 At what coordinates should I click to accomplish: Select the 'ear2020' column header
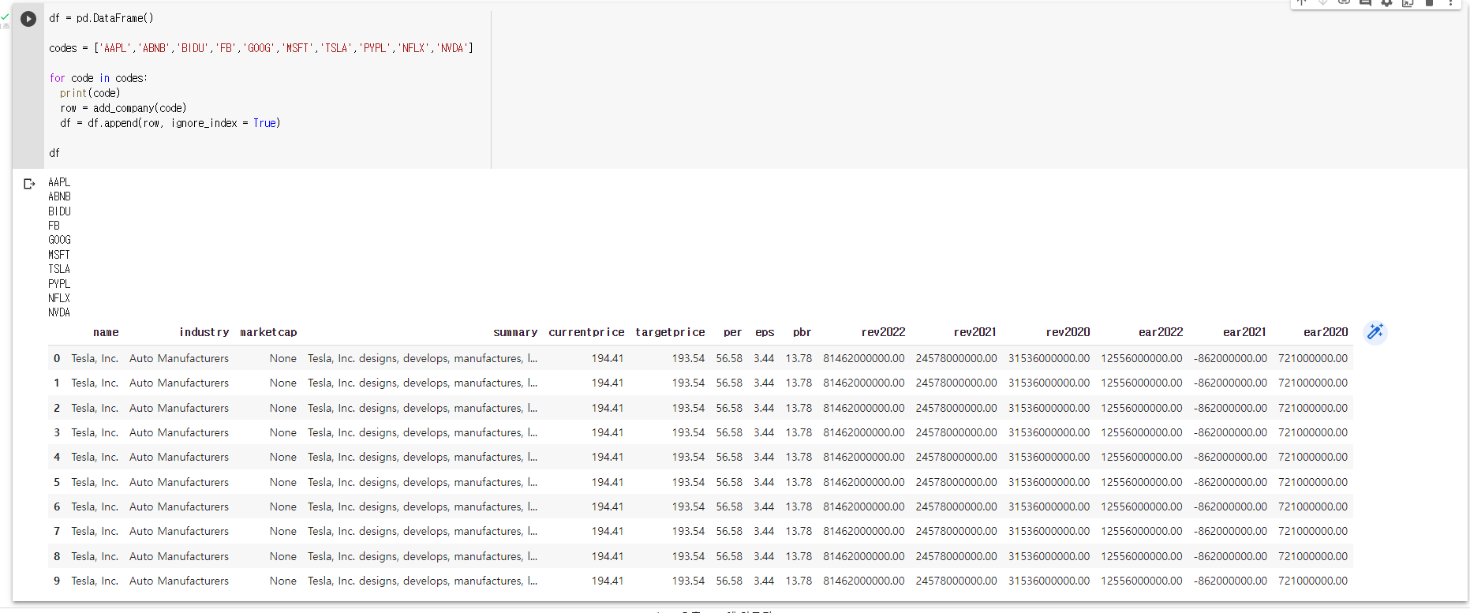coord(1326,332)
